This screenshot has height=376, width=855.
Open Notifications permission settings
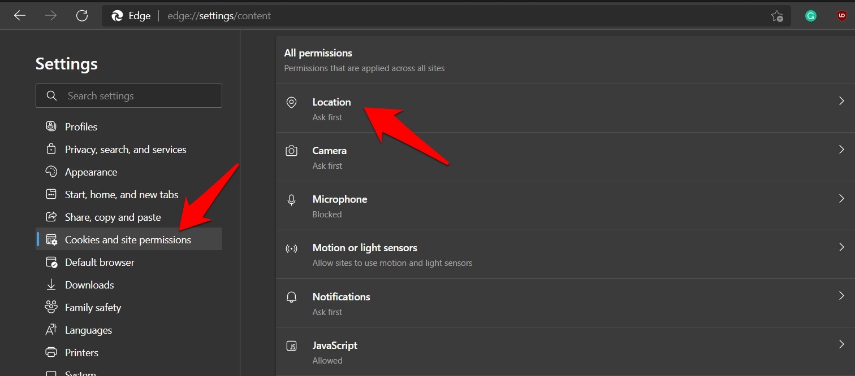[341, 297]
